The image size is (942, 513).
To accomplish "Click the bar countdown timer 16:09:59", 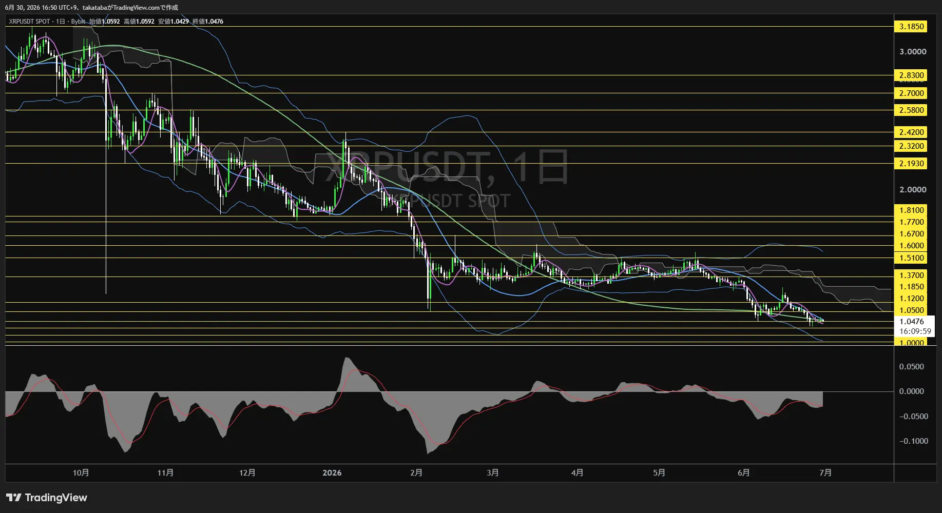I will click(x=915, y=331).
